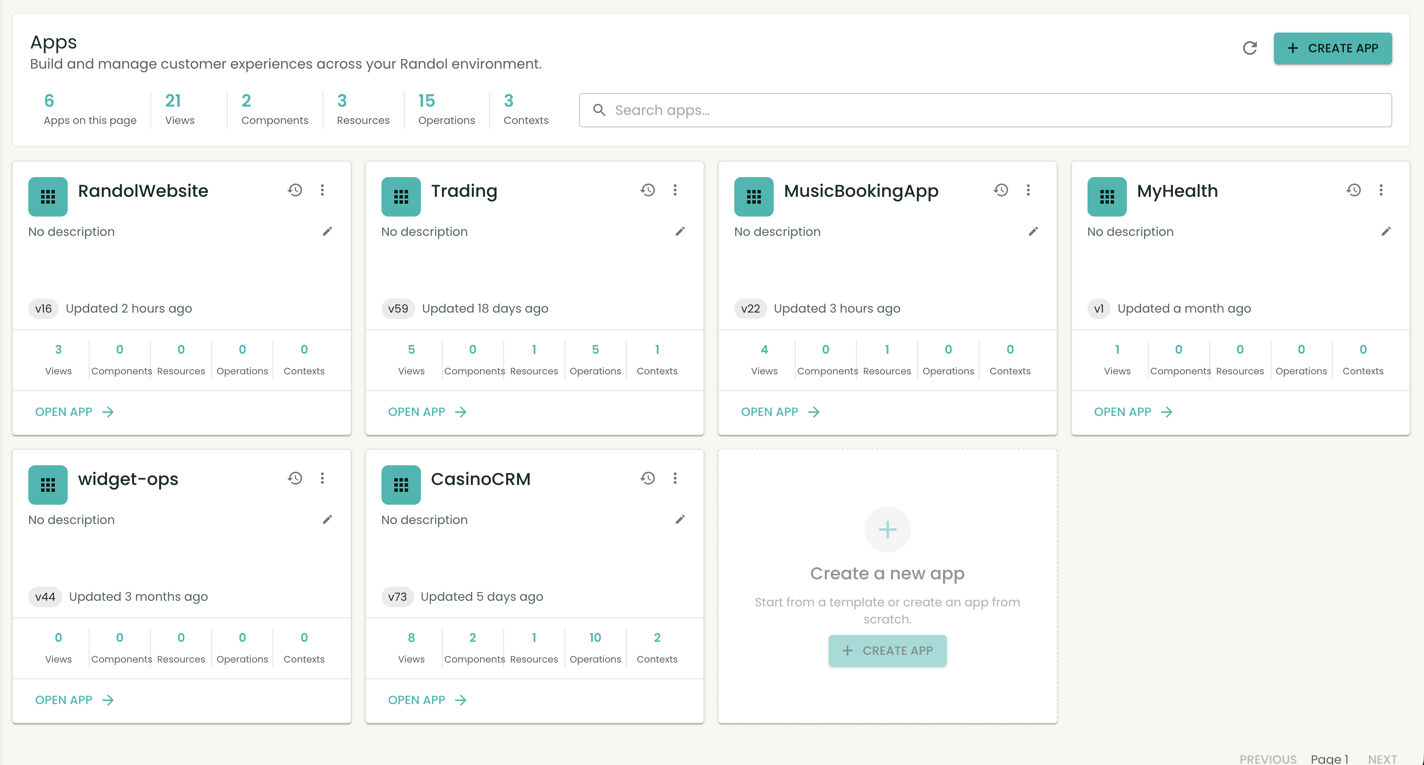Open the MusicBookingApp three-dot menu
The height and width of the screenshot is (765, 1424).
pos(1028,190)
